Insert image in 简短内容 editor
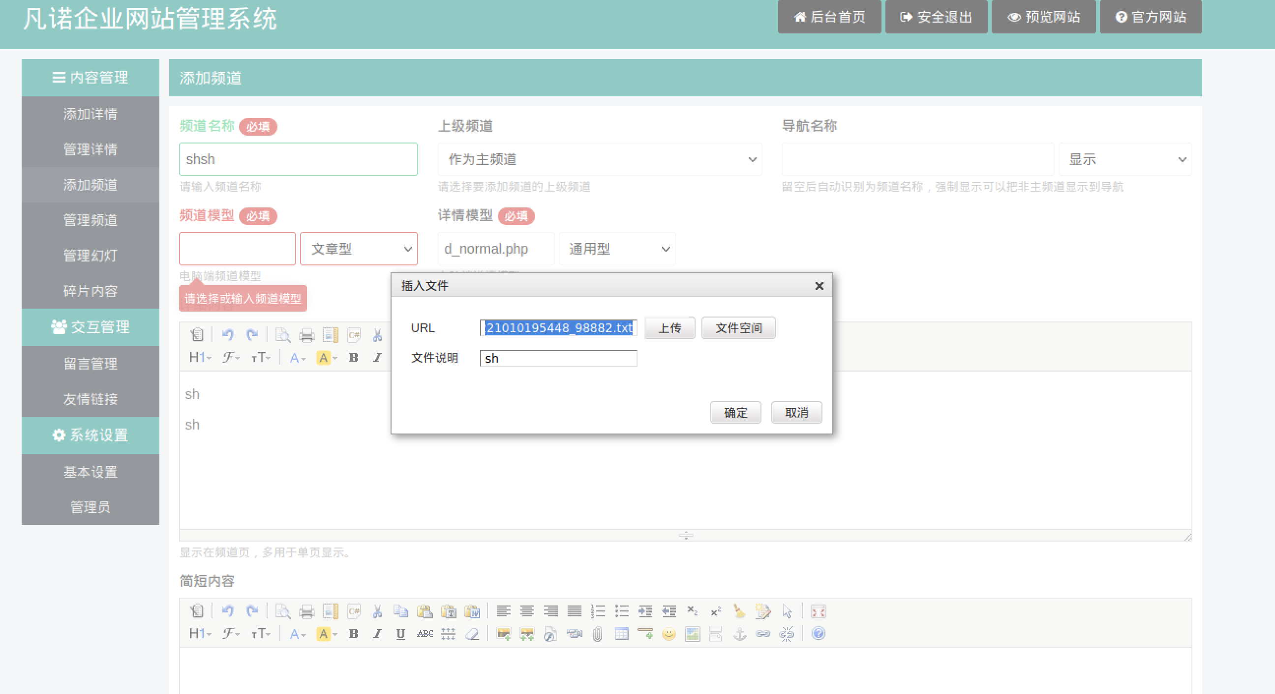 pos(503,634)
